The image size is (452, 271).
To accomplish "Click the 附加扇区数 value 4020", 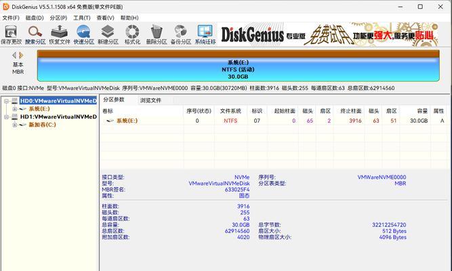I will pos(243,237).
